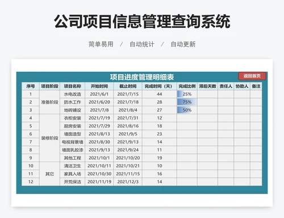Viewport: 284px width, 218px height.
Task: Select start date 2021/10/1 cell
Action: [x=99, y=158]
